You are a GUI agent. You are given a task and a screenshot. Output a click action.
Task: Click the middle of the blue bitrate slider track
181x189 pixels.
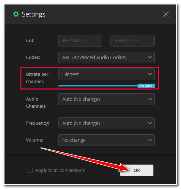98,86
